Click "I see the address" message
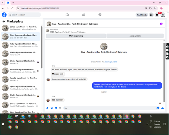 click(69, 79)
